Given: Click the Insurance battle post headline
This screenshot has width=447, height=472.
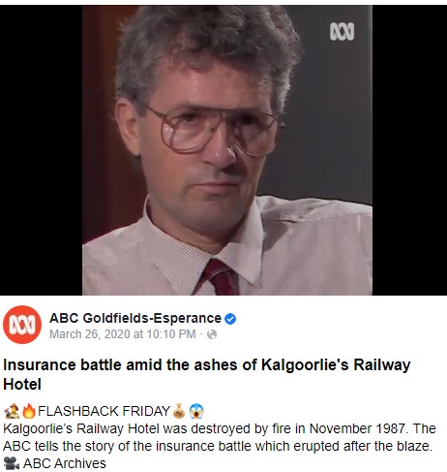Looking at the screenshot, I should (x=206, y=374).
